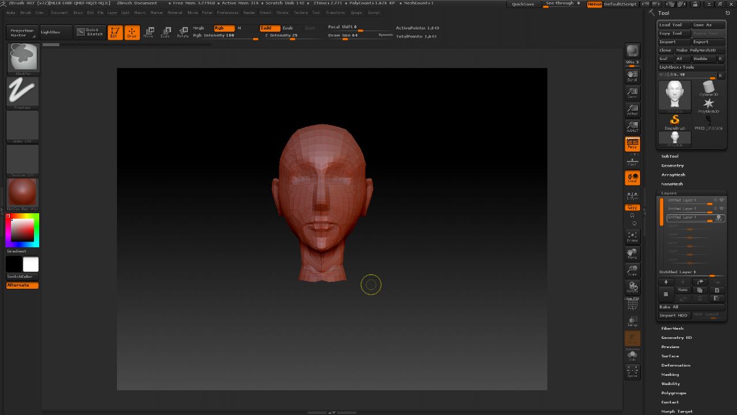
Task: Select the head tool thumbnail in Tool palette
Action: click(x=675, y=96)
